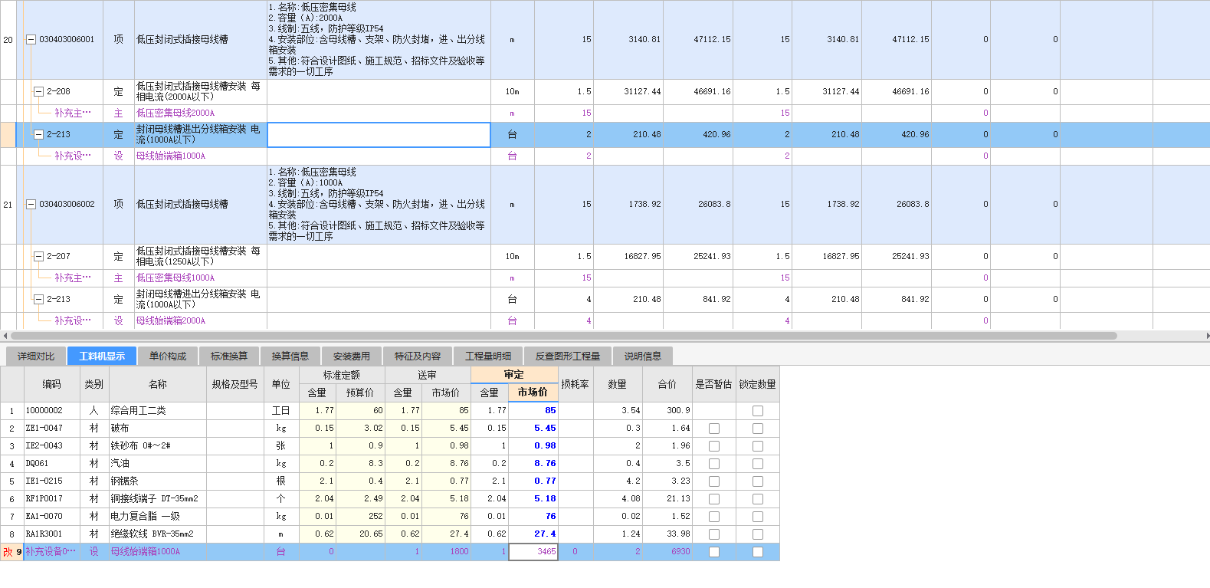Click the 编码 column header

[x=51, y=384]
